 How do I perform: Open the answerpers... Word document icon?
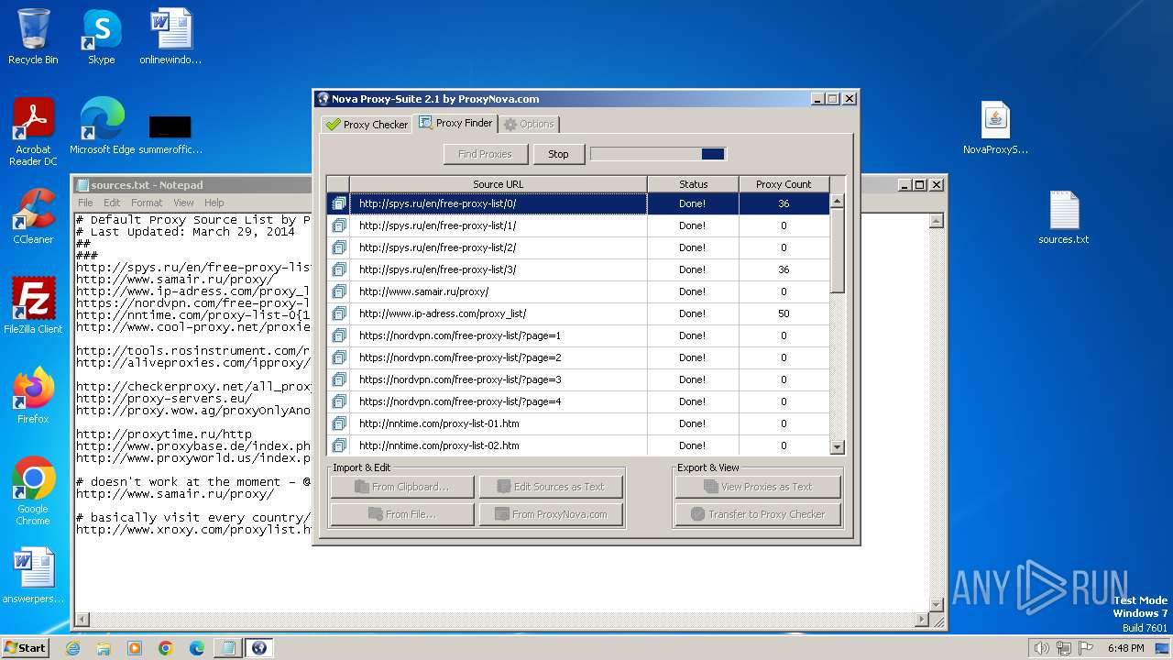coord(33,576)
